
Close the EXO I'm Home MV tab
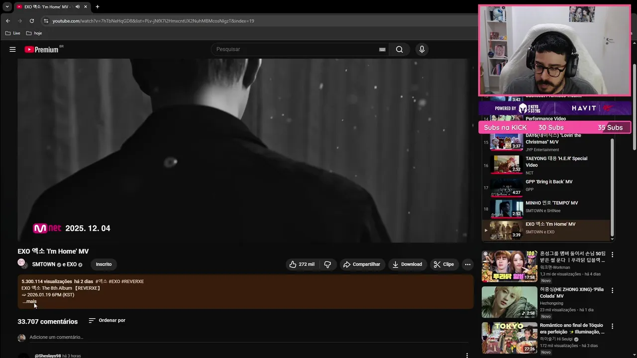point(86,6)
